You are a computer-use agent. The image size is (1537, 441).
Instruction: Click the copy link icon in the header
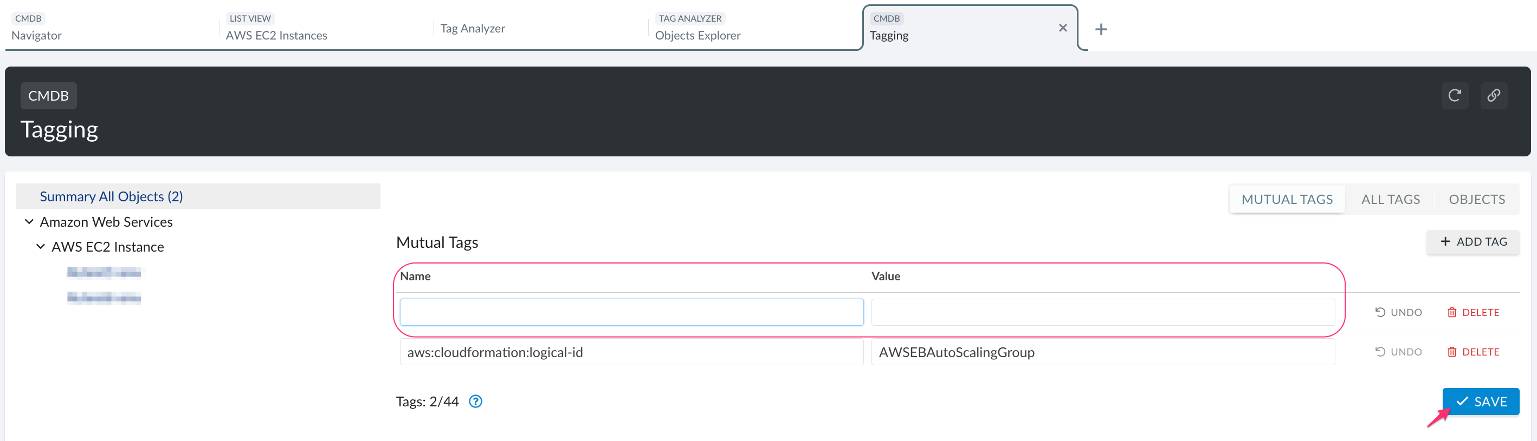[1493, 95]
